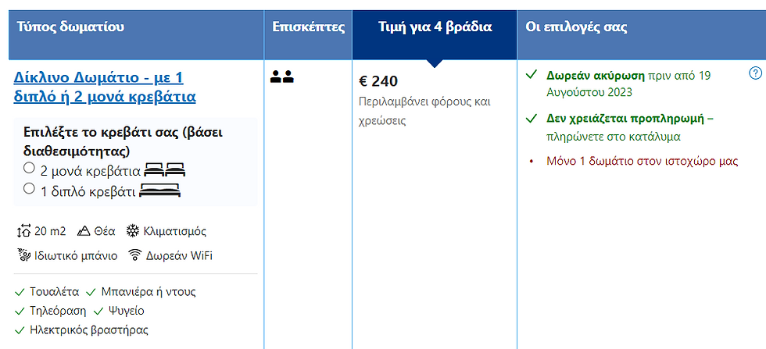Click the private bathroom icon

point(23,255)
